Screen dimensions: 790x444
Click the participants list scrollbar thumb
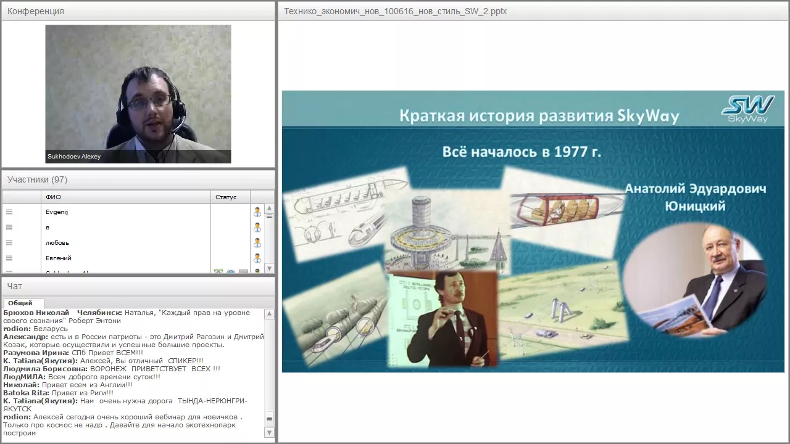coord(269,216)
